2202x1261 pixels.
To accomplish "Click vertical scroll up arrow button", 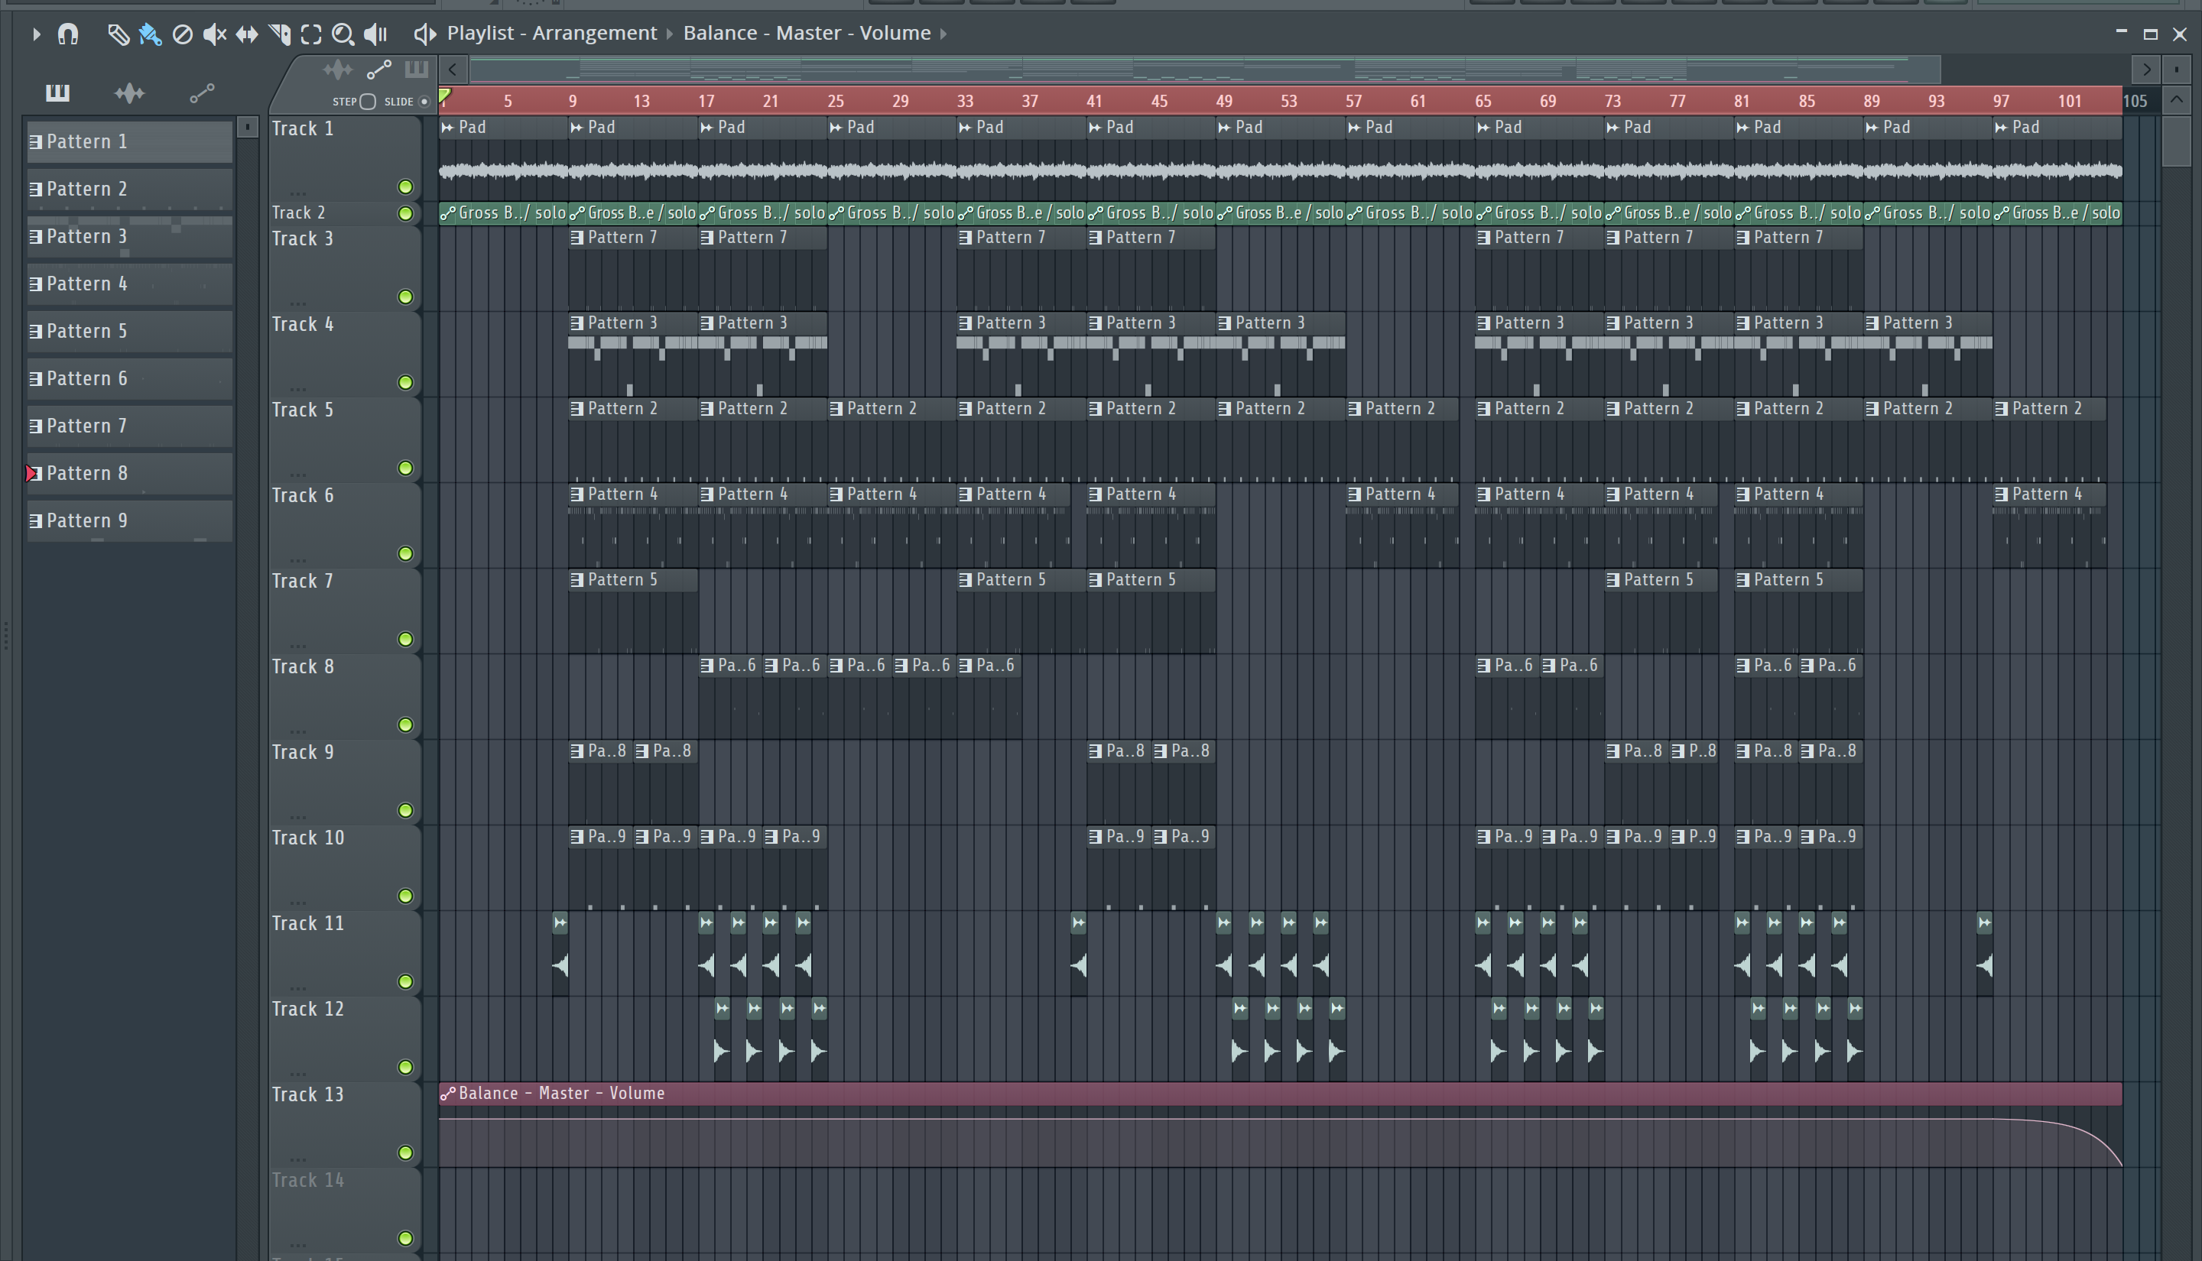I will (2177, 100).
